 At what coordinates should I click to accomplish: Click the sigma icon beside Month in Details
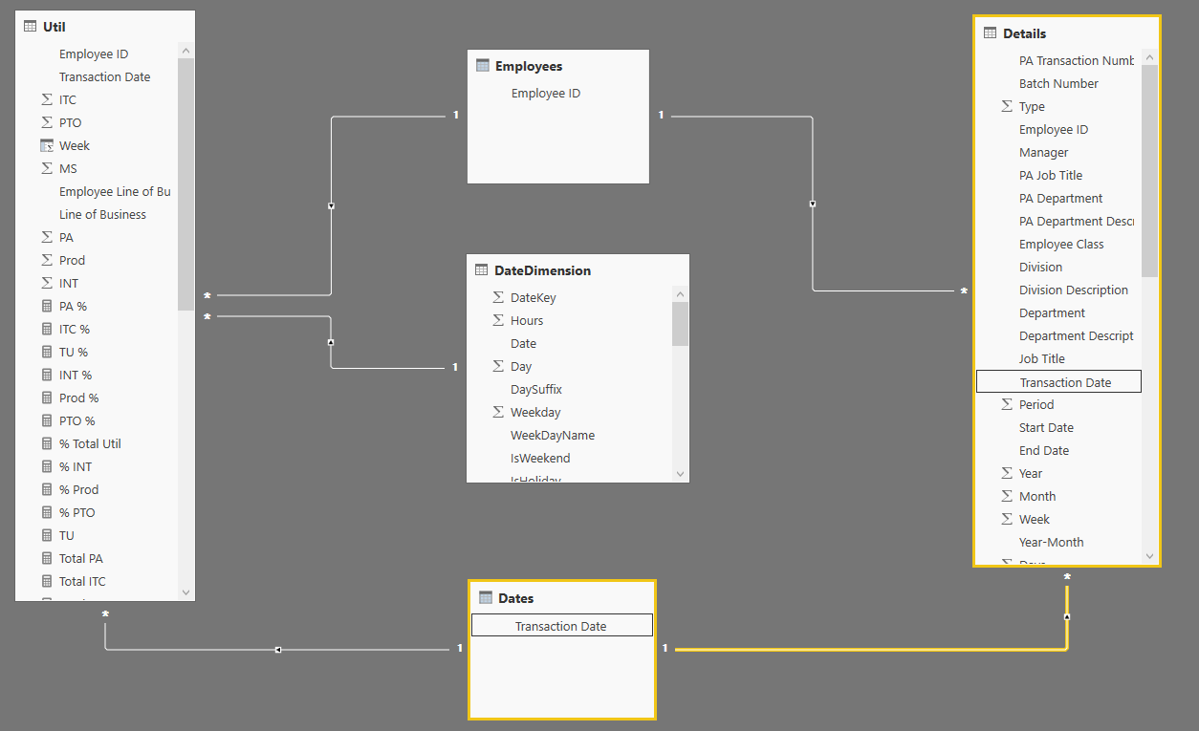click(x=1007, y=496)
